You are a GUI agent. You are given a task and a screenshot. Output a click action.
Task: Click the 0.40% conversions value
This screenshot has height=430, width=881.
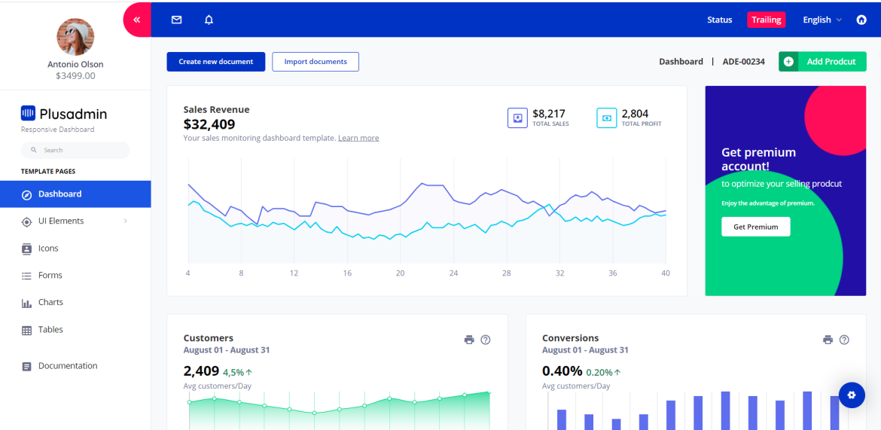pyautogui.click(x=562, y=371)
